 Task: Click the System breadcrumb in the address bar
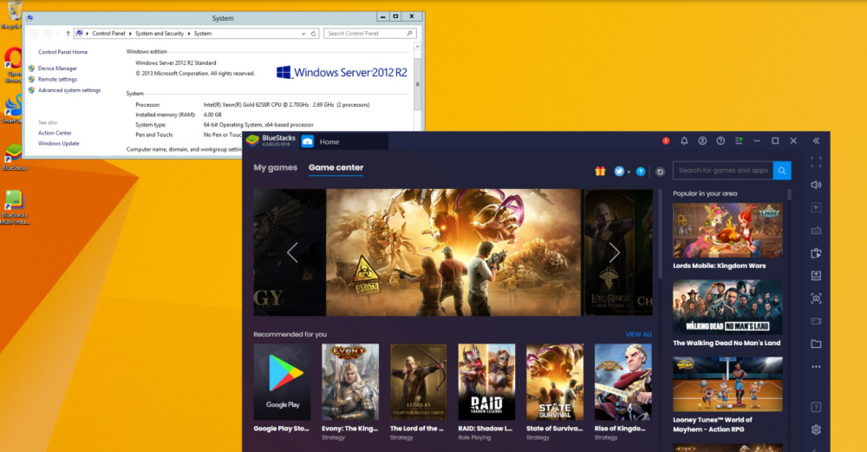click(x=202, y=33)
